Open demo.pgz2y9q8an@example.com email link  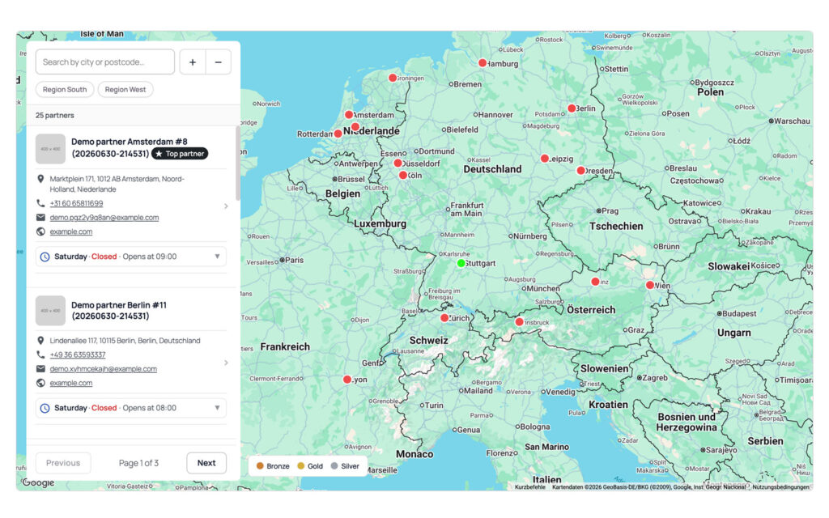(104, 217)
